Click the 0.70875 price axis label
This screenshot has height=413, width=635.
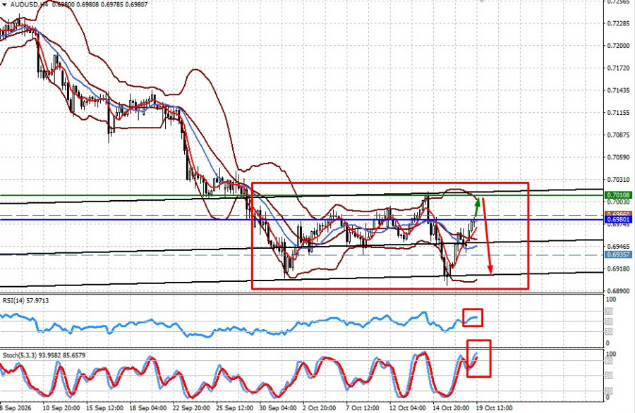tap(618, 135)
